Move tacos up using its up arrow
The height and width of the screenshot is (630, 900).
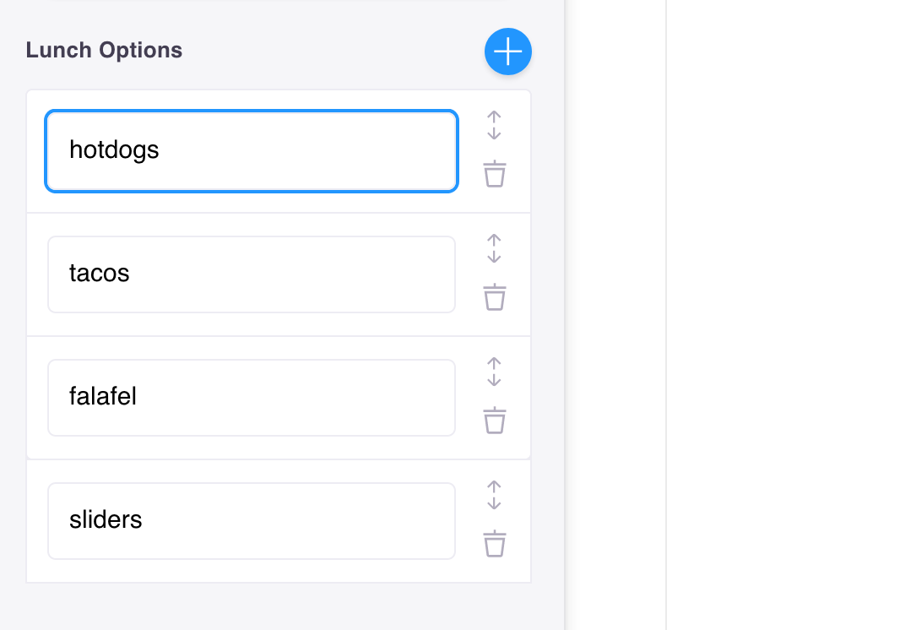point(494,241)
